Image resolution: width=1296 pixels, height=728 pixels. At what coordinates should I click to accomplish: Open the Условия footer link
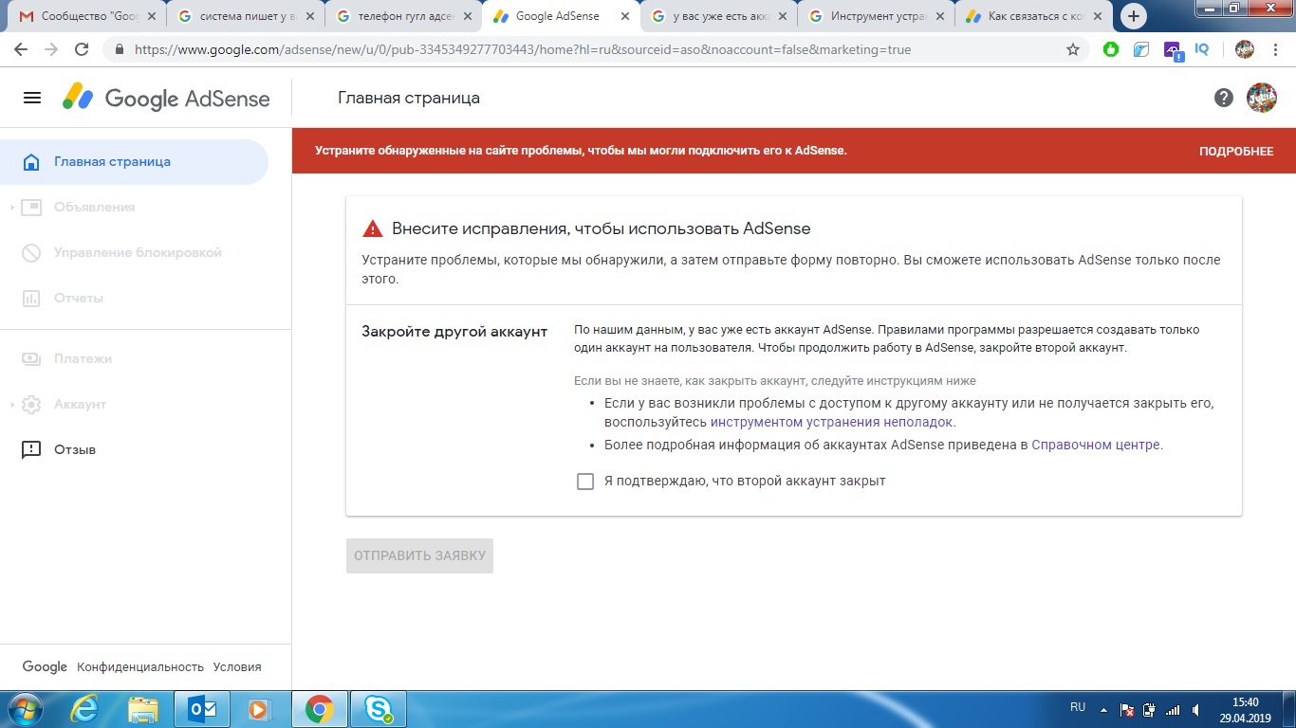237,666
